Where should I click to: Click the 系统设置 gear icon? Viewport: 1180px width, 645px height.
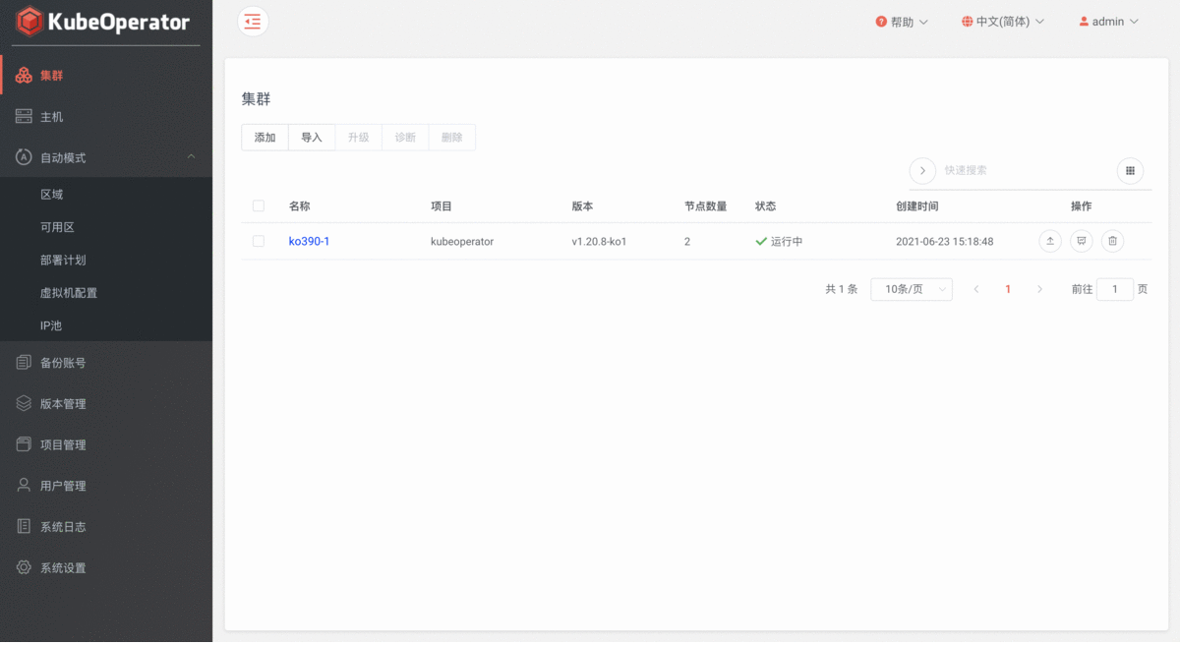tap(25, 567)
